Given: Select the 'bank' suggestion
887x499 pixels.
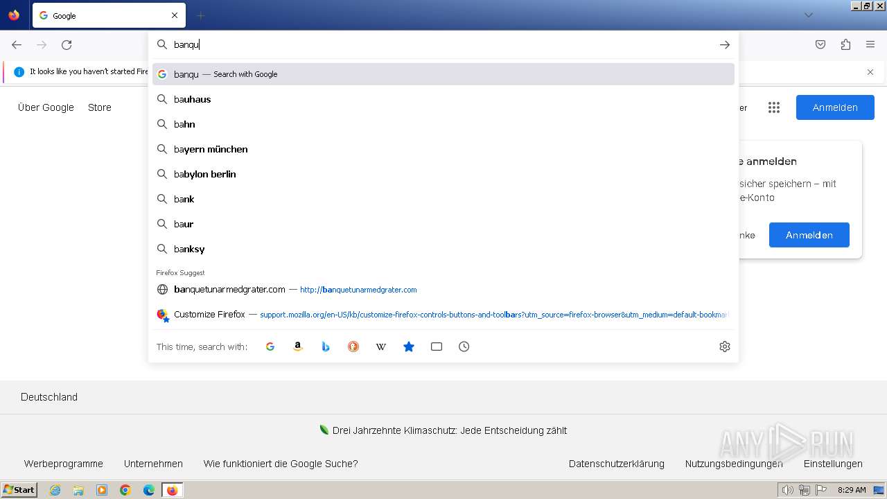Looking at the screenshot, I should pyautogui.click(x=443, y=199).
